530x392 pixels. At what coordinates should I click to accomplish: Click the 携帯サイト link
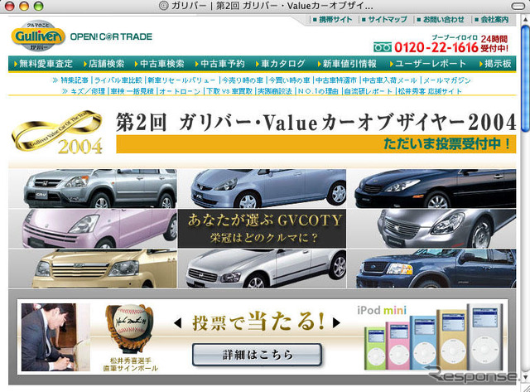333,20
